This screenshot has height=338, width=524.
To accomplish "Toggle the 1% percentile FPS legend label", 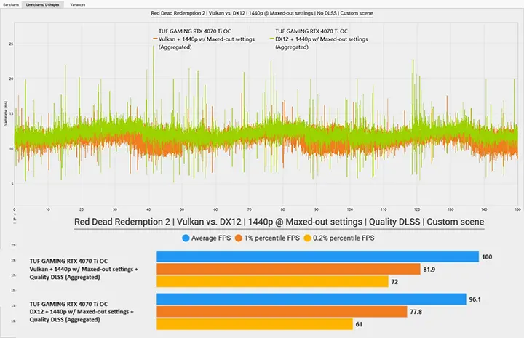I will pyautogui.click(x=271, y=238).
